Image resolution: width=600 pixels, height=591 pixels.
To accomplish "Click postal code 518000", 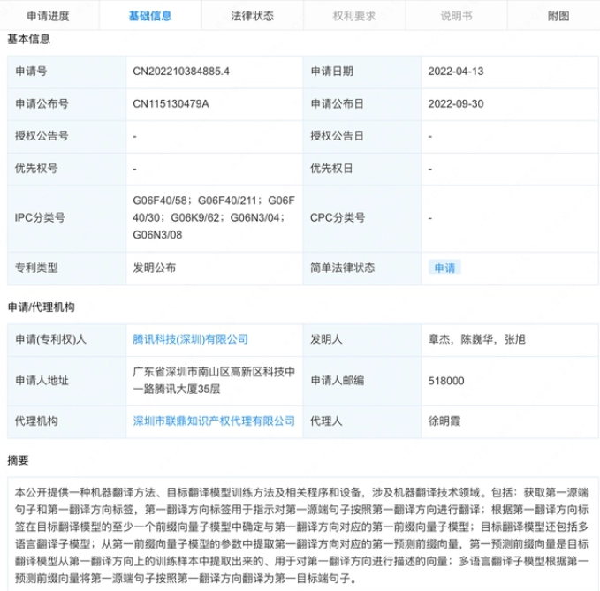I will click(x=446, y=381).
